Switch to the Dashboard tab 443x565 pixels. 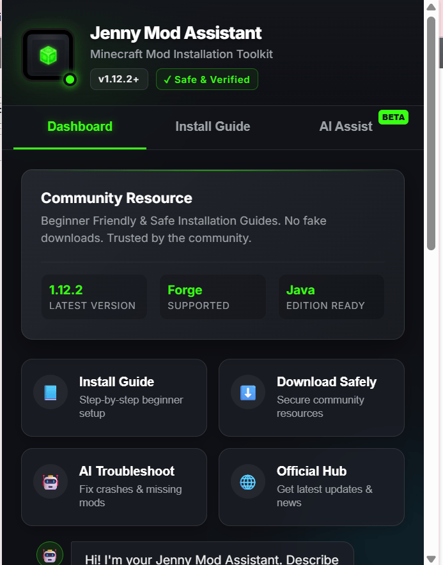tap(80, 126)
